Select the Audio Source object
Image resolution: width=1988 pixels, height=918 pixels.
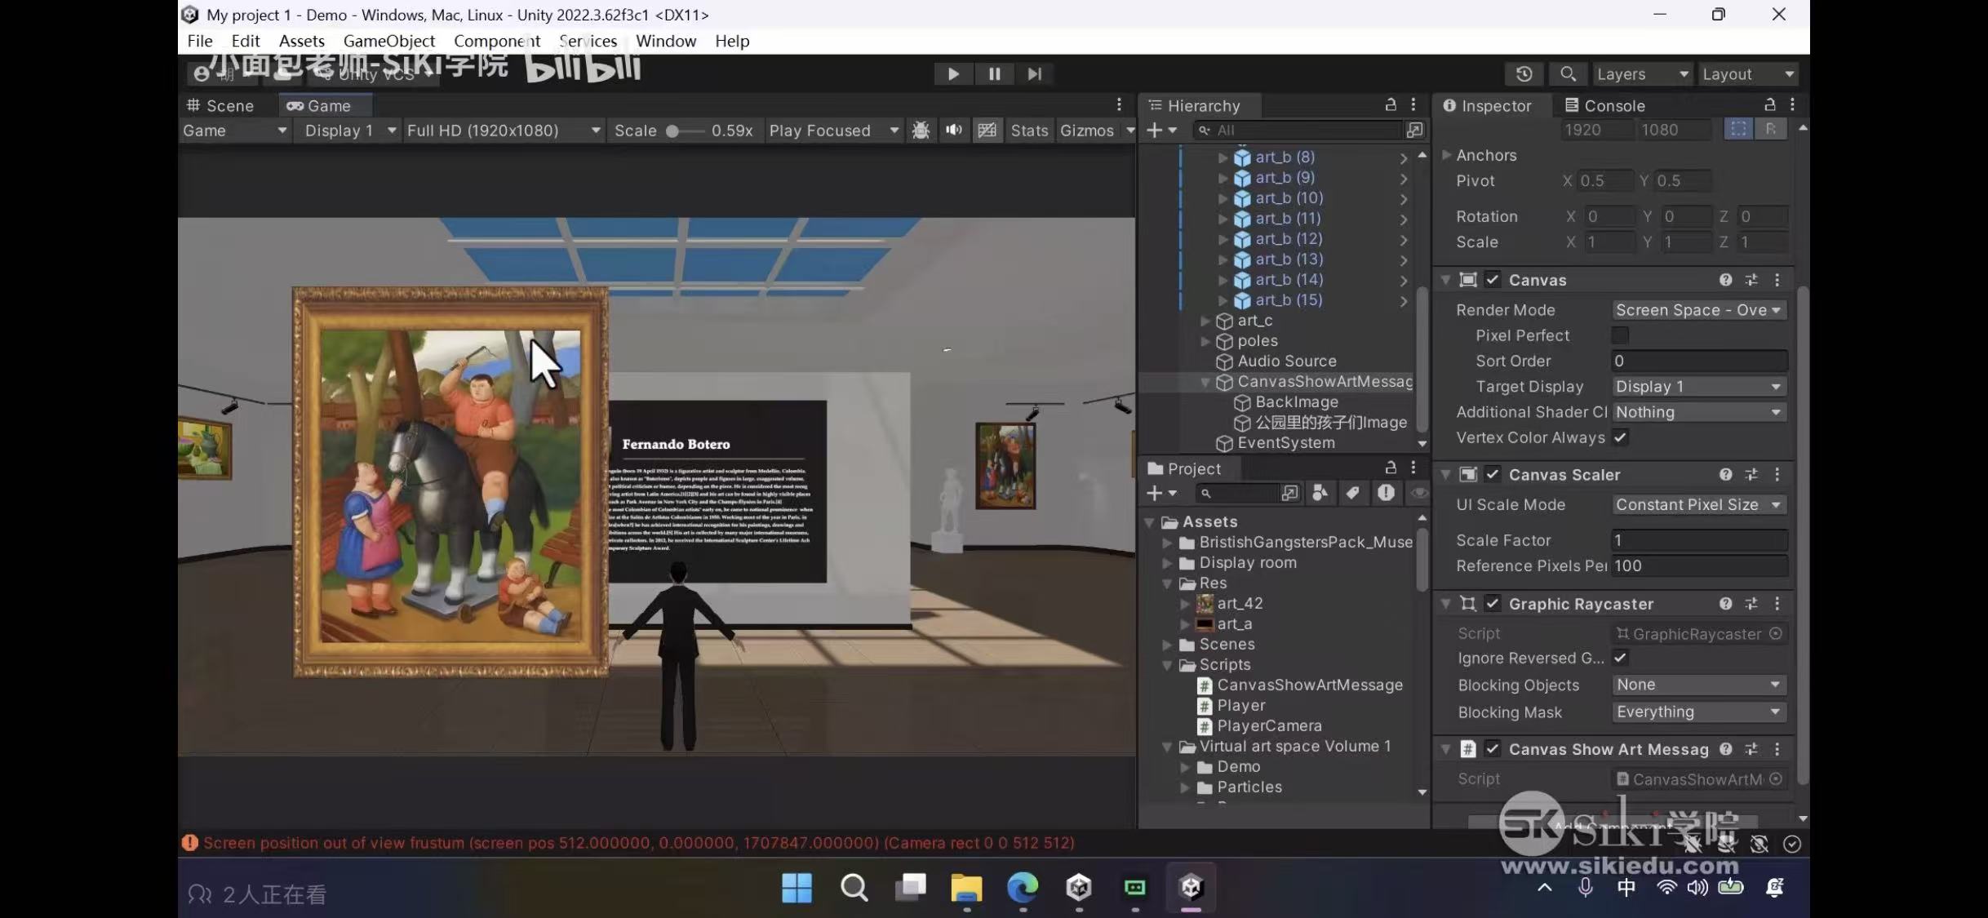coord(1286,361)
